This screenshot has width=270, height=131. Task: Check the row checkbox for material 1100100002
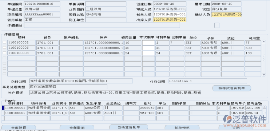[x=4, y=42]
